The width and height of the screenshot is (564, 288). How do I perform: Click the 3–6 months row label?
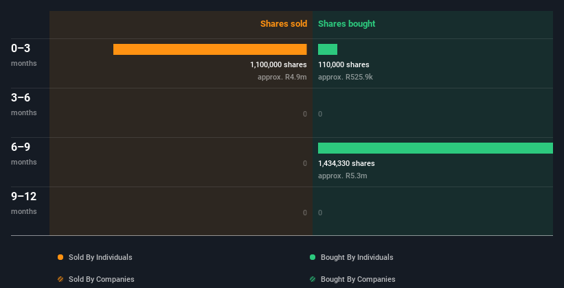(x=24, y=104)
